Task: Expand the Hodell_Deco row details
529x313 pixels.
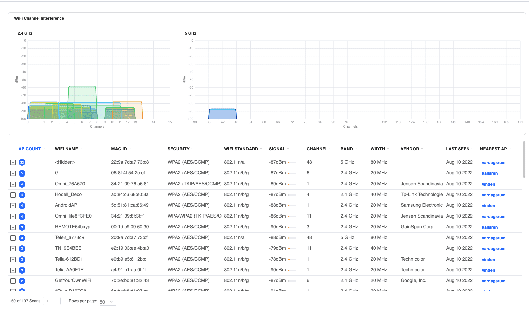Action: click(x=13, y=195)
